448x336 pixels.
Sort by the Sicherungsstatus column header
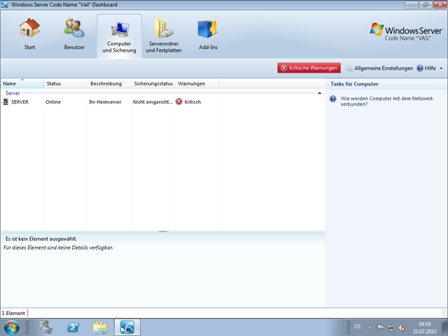(153, 83)
